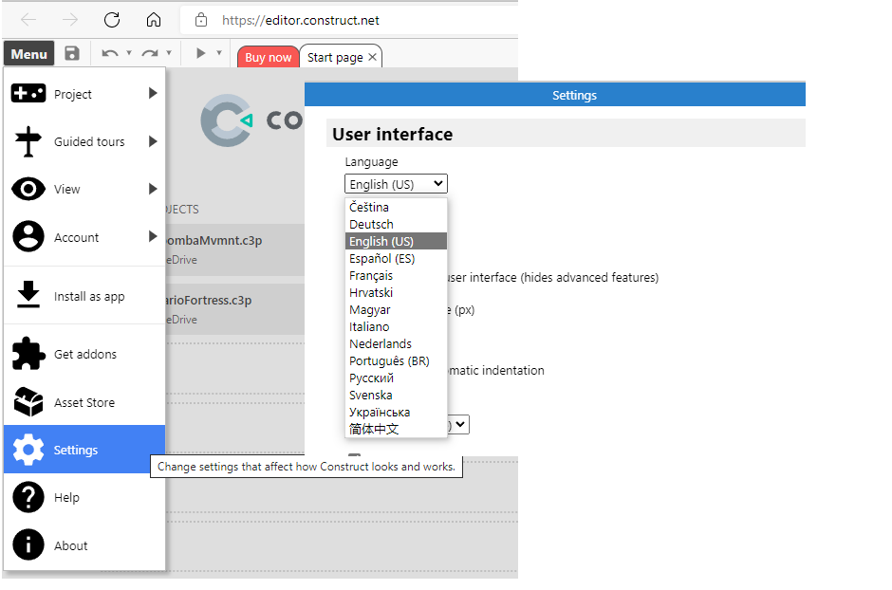
Task: Select Svenska in language list
Action: 396,395
